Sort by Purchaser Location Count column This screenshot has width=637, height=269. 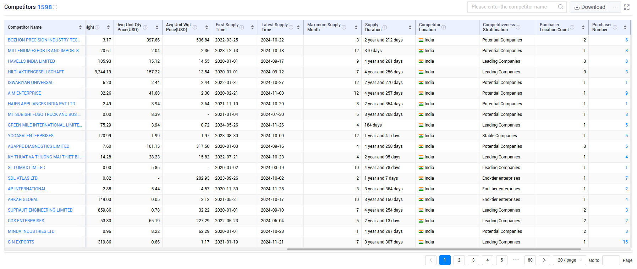(x=583, y=27)
